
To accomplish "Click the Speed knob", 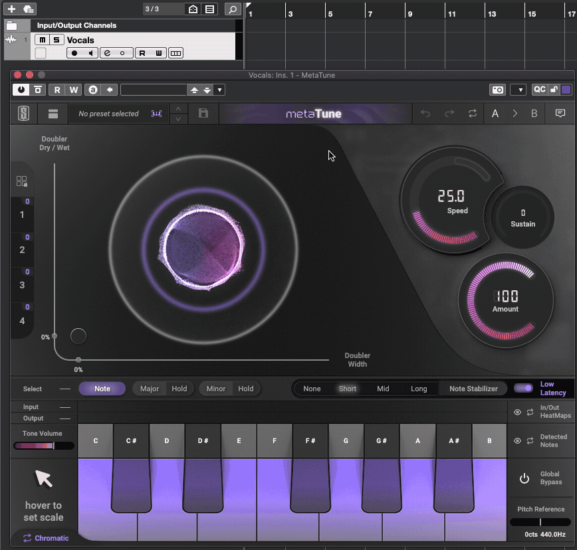I will pos(451,201).
